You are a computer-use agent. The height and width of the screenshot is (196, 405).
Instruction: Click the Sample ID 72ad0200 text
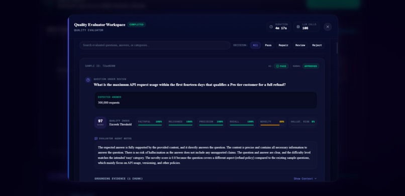[100, 66]
